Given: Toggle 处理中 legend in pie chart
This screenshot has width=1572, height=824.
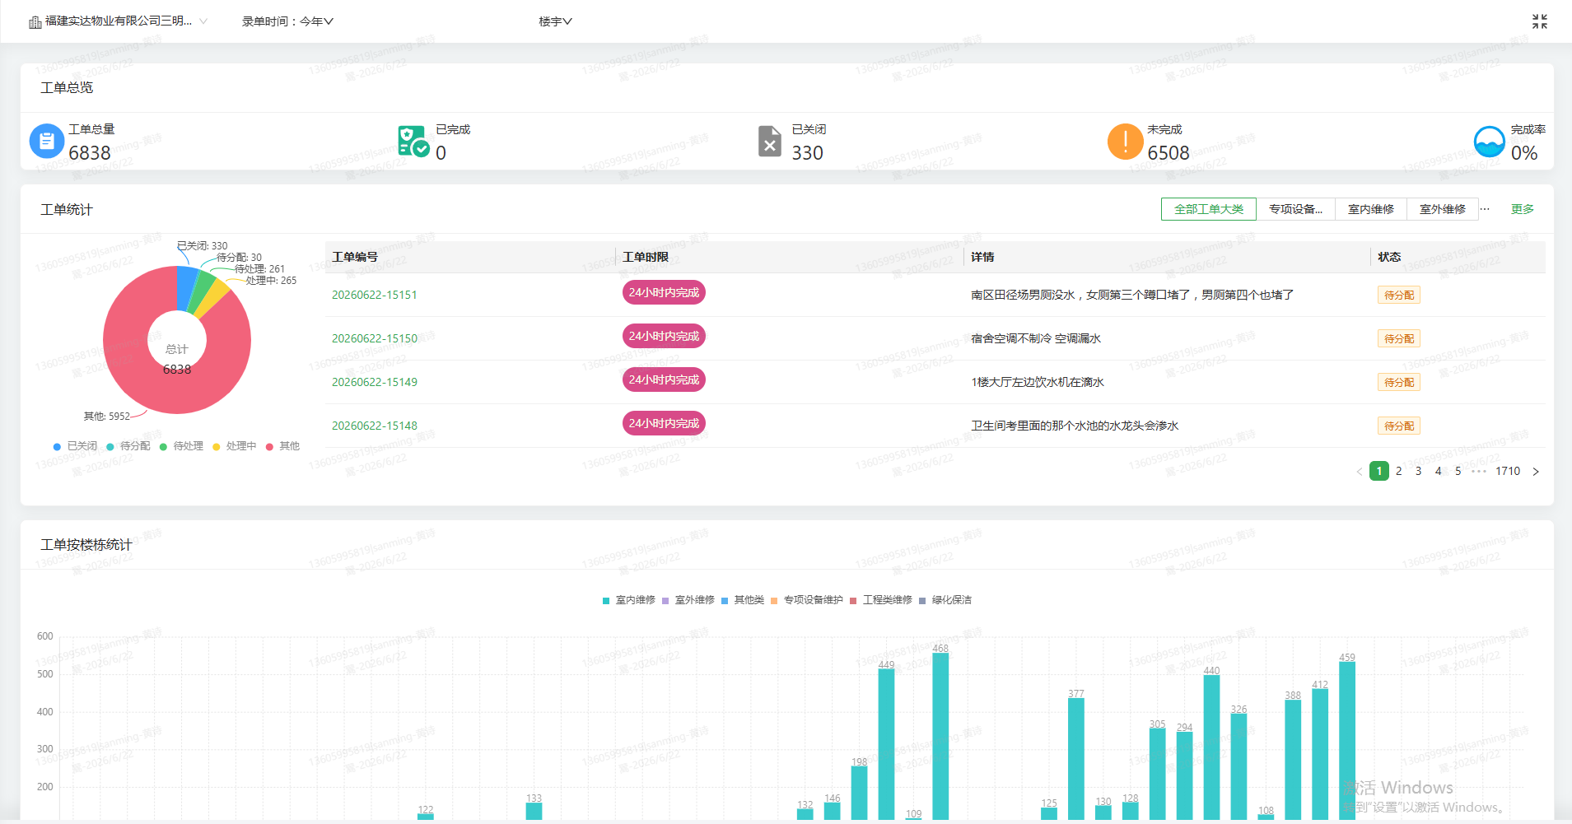Looking at the screenshot, I should [x=235, y=446].
